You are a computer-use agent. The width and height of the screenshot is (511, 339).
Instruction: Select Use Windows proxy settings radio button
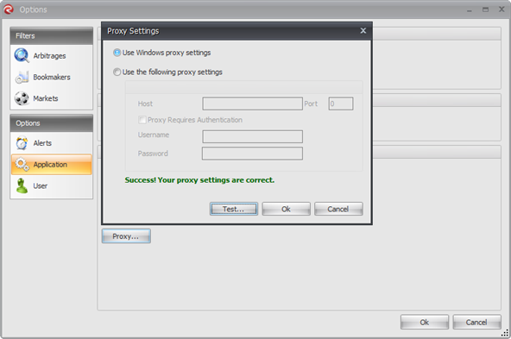pyautogui.click(x=117, y=53)
